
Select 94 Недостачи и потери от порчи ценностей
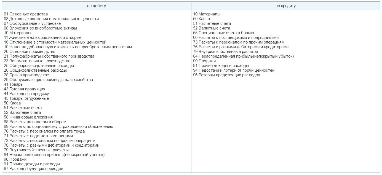(x=234, y=70)
